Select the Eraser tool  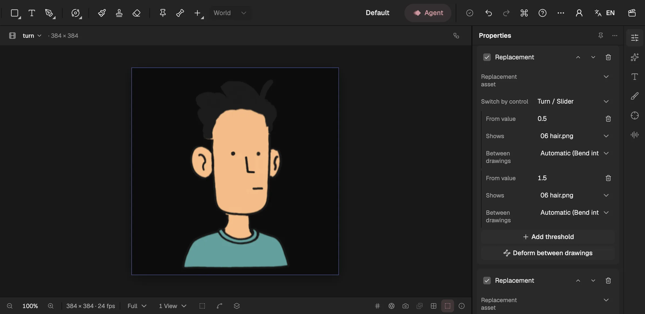click(136, 13)
